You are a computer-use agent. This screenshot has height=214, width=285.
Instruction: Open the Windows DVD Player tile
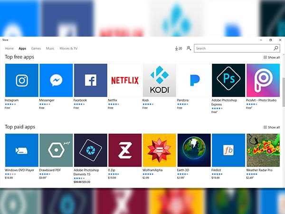pos(21,150)
